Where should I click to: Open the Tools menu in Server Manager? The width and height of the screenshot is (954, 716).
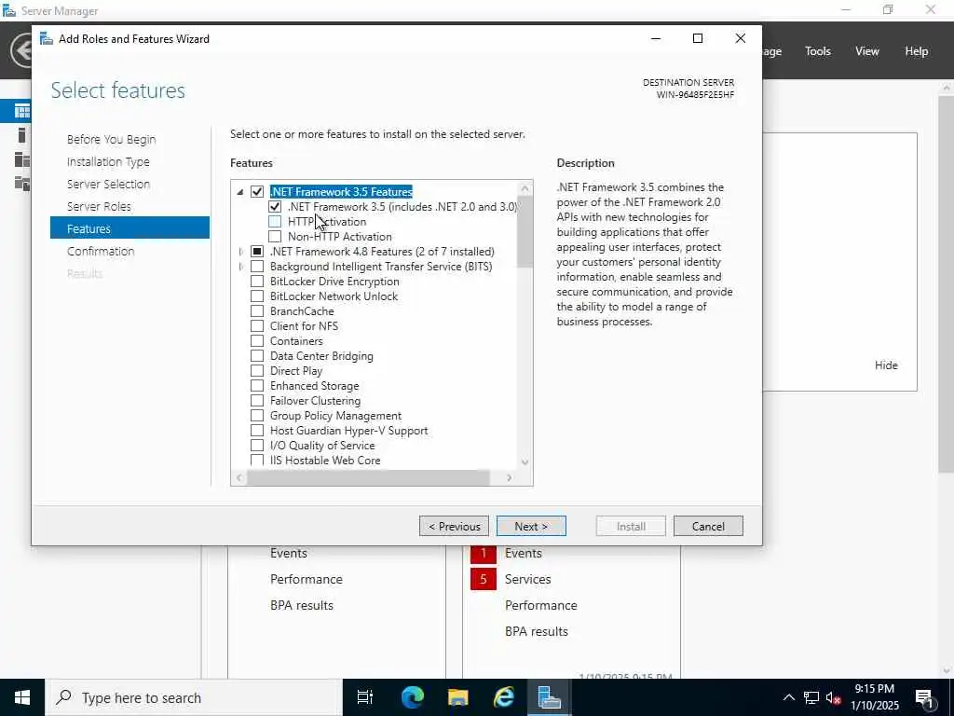pos(818,51)
